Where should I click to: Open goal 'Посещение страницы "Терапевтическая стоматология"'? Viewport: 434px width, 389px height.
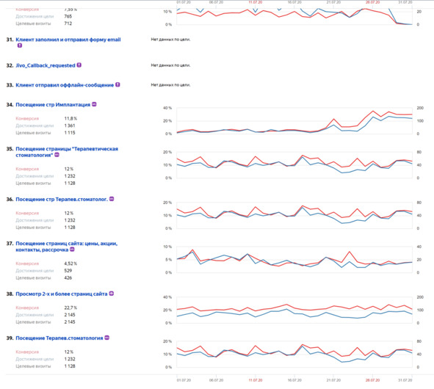67,152
